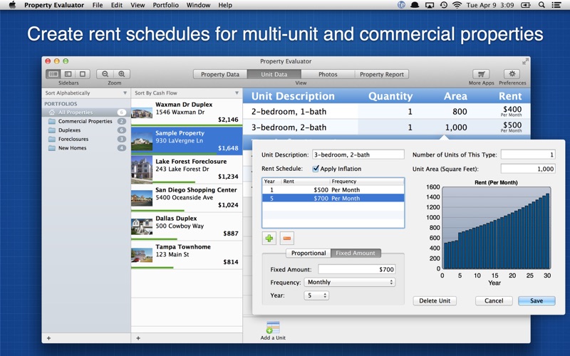
Task: Select the Duplexes folder
Action: pos(86,130)
